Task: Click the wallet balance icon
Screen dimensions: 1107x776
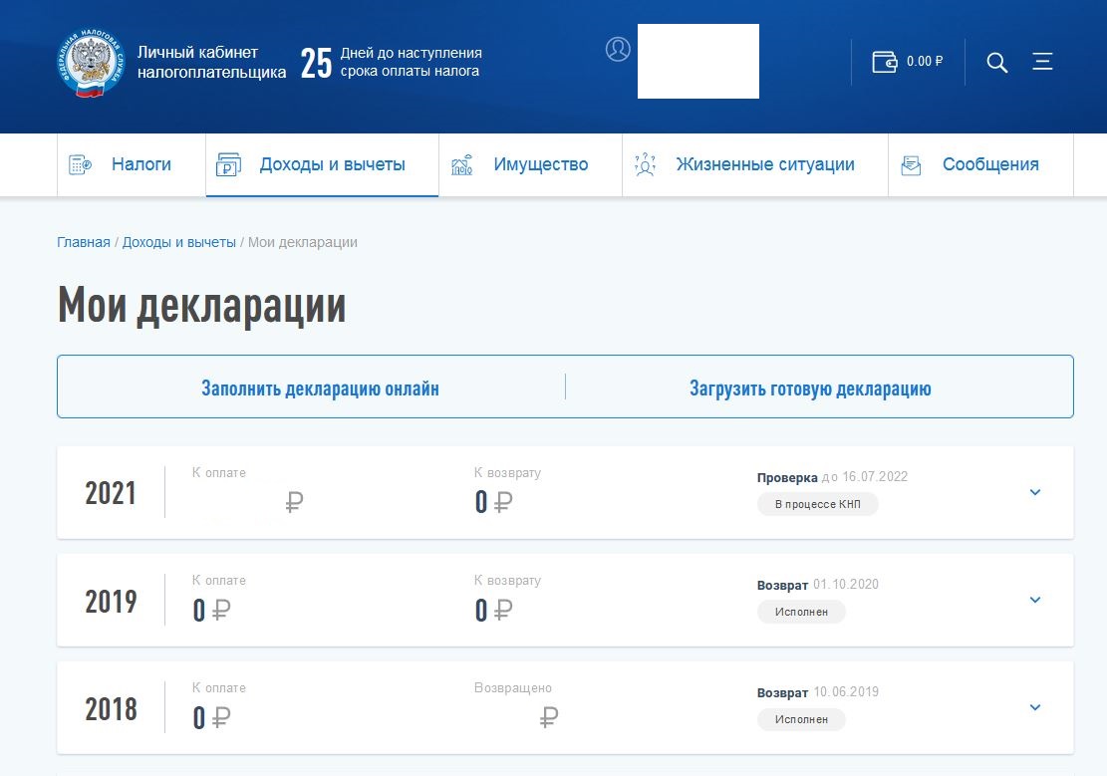Action: (884, 62)
